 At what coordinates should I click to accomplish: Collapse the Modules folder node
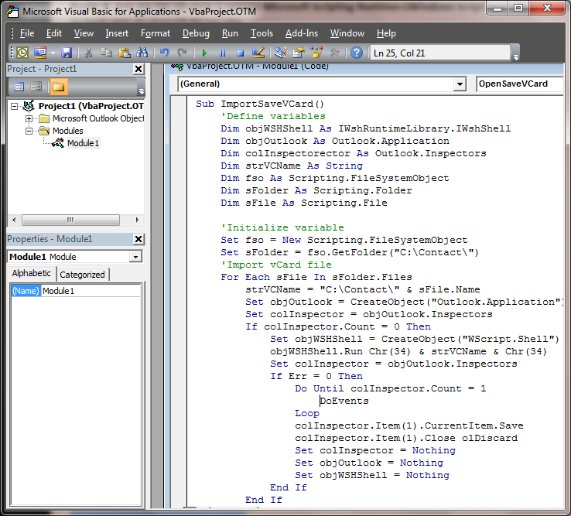[29, 131]
